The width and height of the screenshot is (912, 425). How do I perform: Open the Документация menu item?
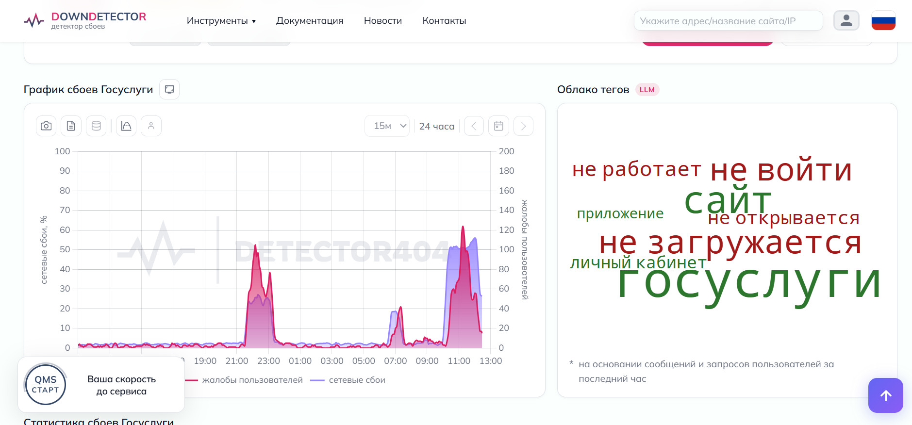[x=310, y=21]
